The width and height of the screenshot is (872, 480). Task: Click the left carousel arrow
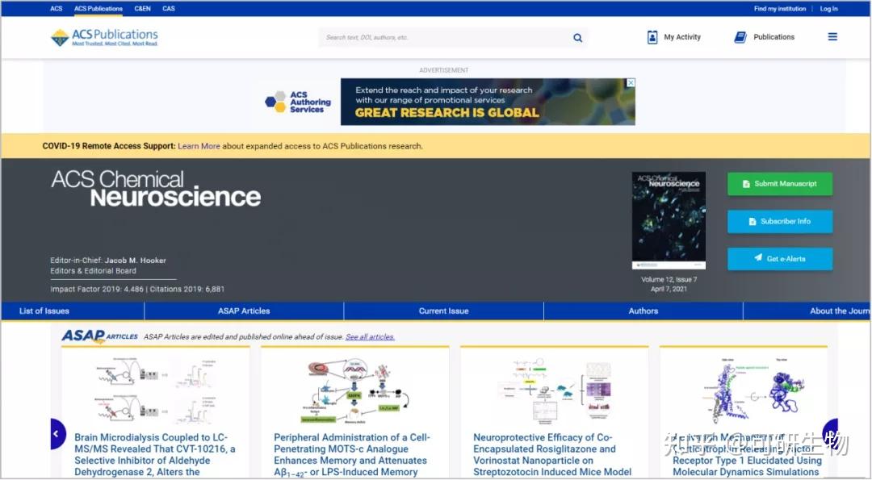[x=56, y=433]
